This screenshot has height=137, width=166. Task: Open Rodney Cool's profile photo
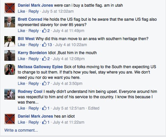10,94
